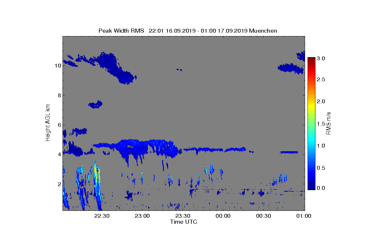Click the height tick label 6

click(x=59, y=125)
